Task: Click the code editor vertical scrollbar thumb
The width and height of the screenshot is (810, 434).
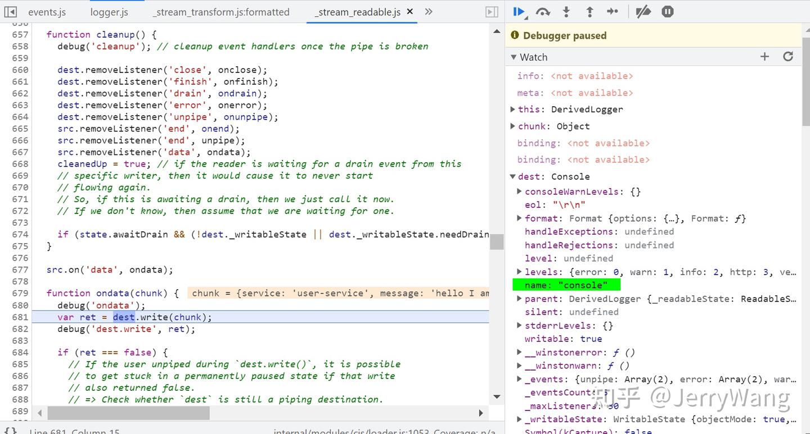Action: tap(497, 242)
